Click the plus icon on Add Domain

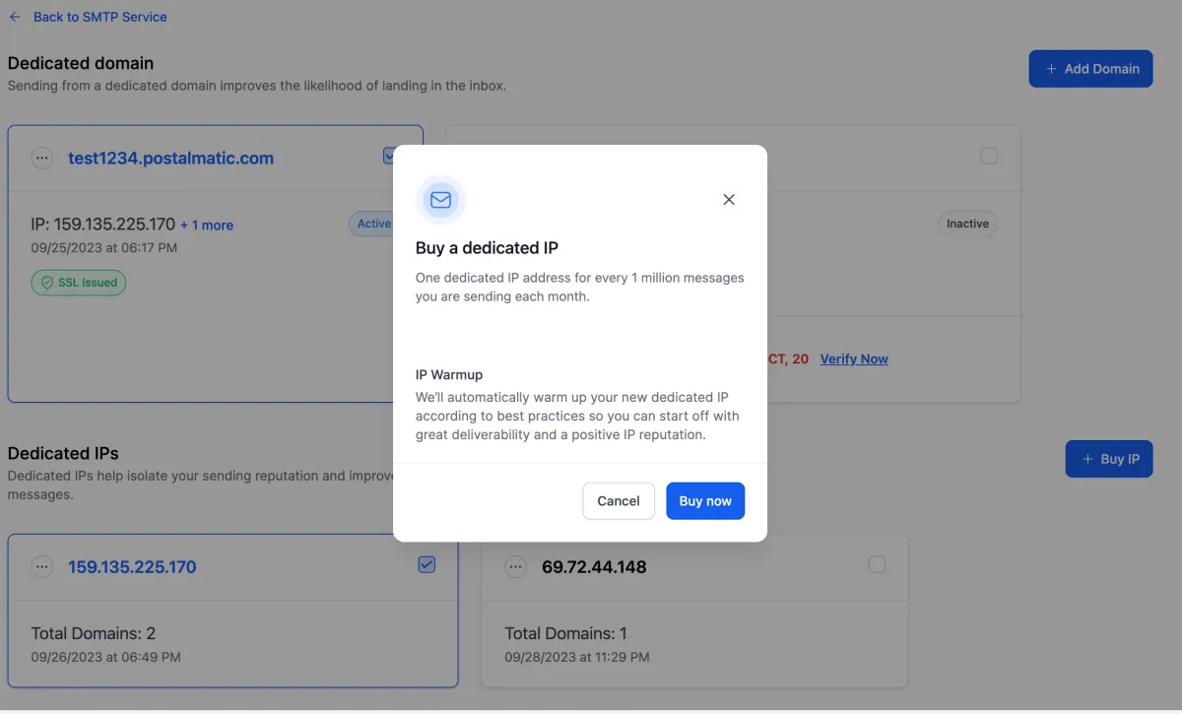tap(1051, 69)
